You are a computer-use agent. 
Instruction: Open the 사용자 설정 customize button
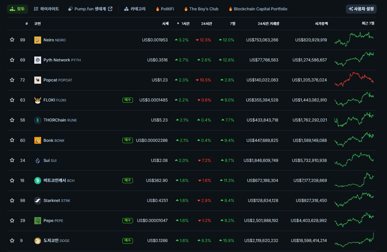[x=361, y=9]
